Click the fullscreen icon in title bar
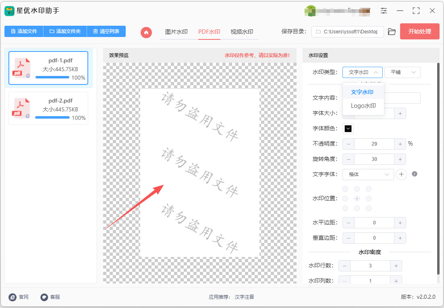 pos(416,11)
